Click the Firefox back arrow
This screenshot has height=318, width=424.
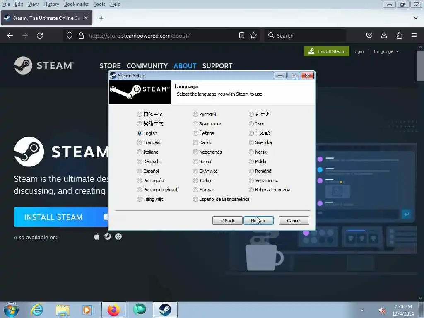point(10,36)
